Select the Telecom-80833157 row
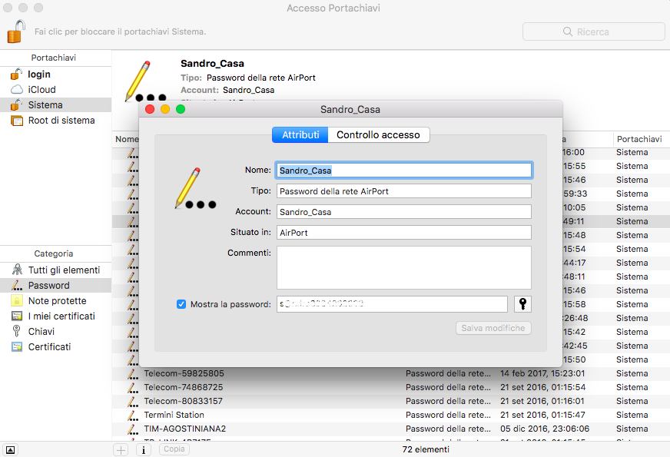Viewport: 670px width, 457px height. [391, 401]
